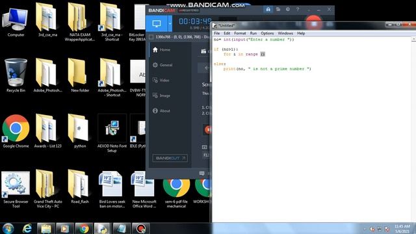Select Bird Lovers seek ban Word document
Screen dimensions: 416x234
pos(112,189)
